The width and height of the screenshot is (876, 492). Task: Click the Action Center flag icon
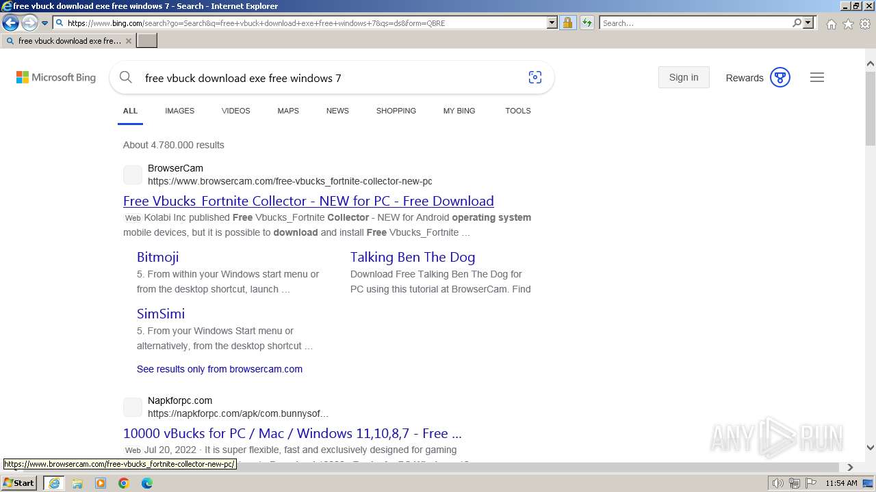[x=811, y=483]
